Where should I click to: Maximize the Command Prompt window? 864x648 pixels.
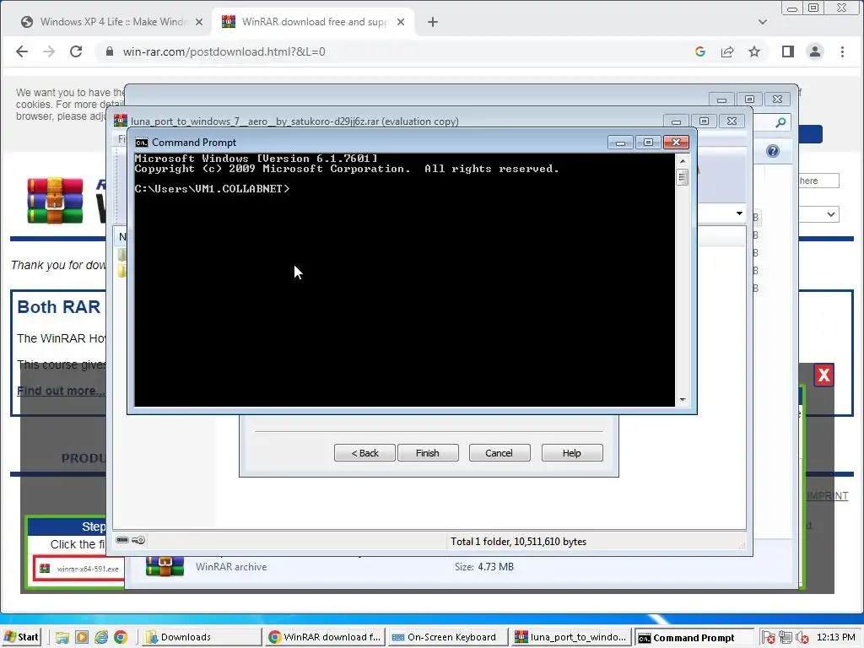click(x=648, y=143)
